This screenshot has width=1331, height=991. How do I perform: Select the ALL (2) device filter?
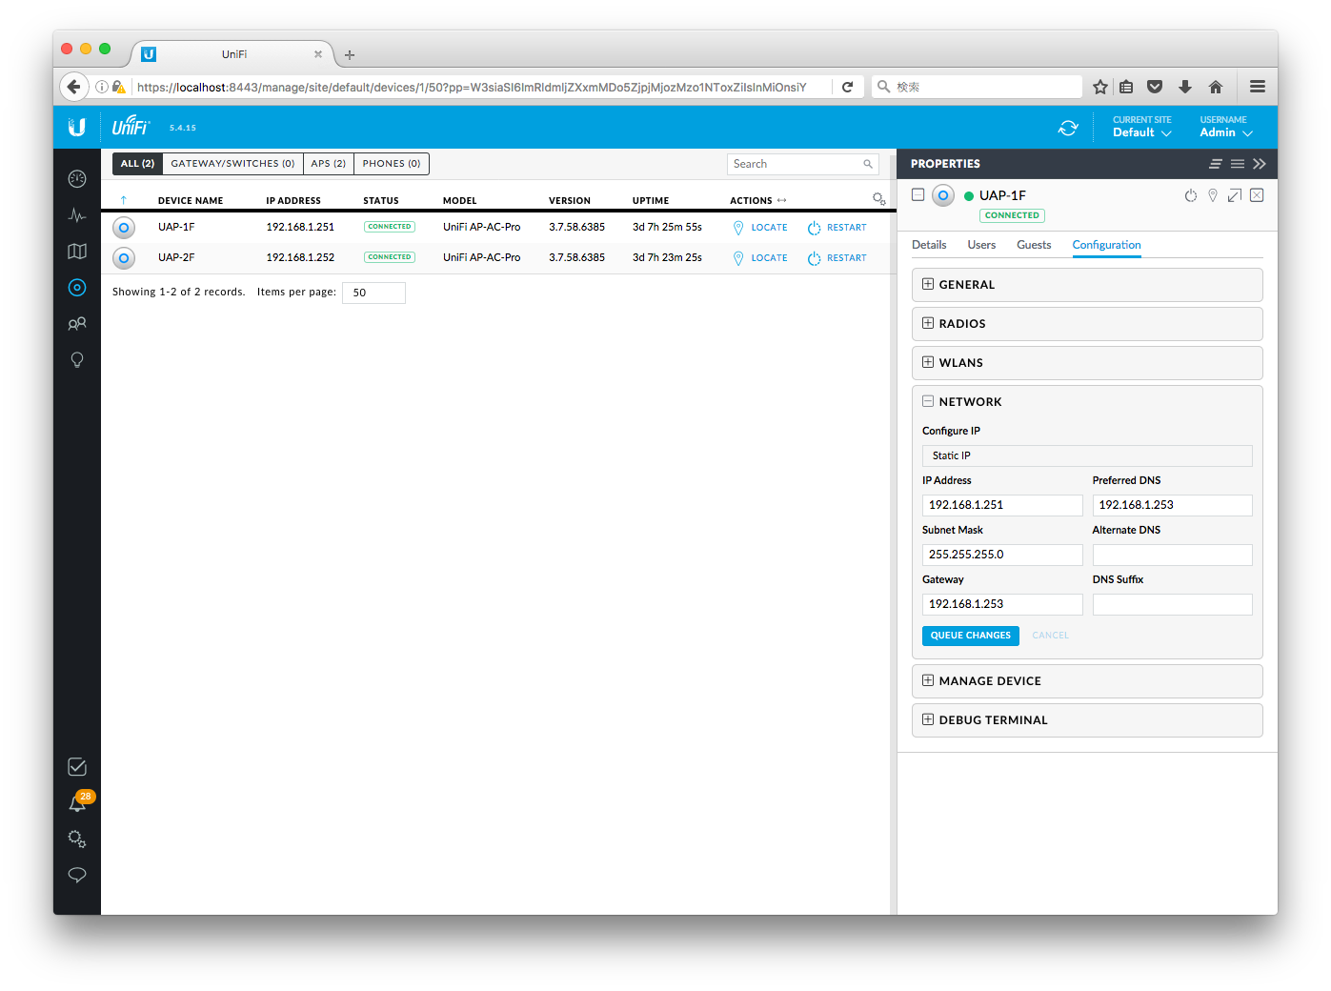(x=137, y=164)
